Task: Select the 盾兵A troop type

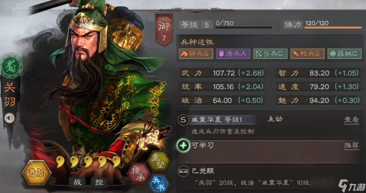Action: 233,54
